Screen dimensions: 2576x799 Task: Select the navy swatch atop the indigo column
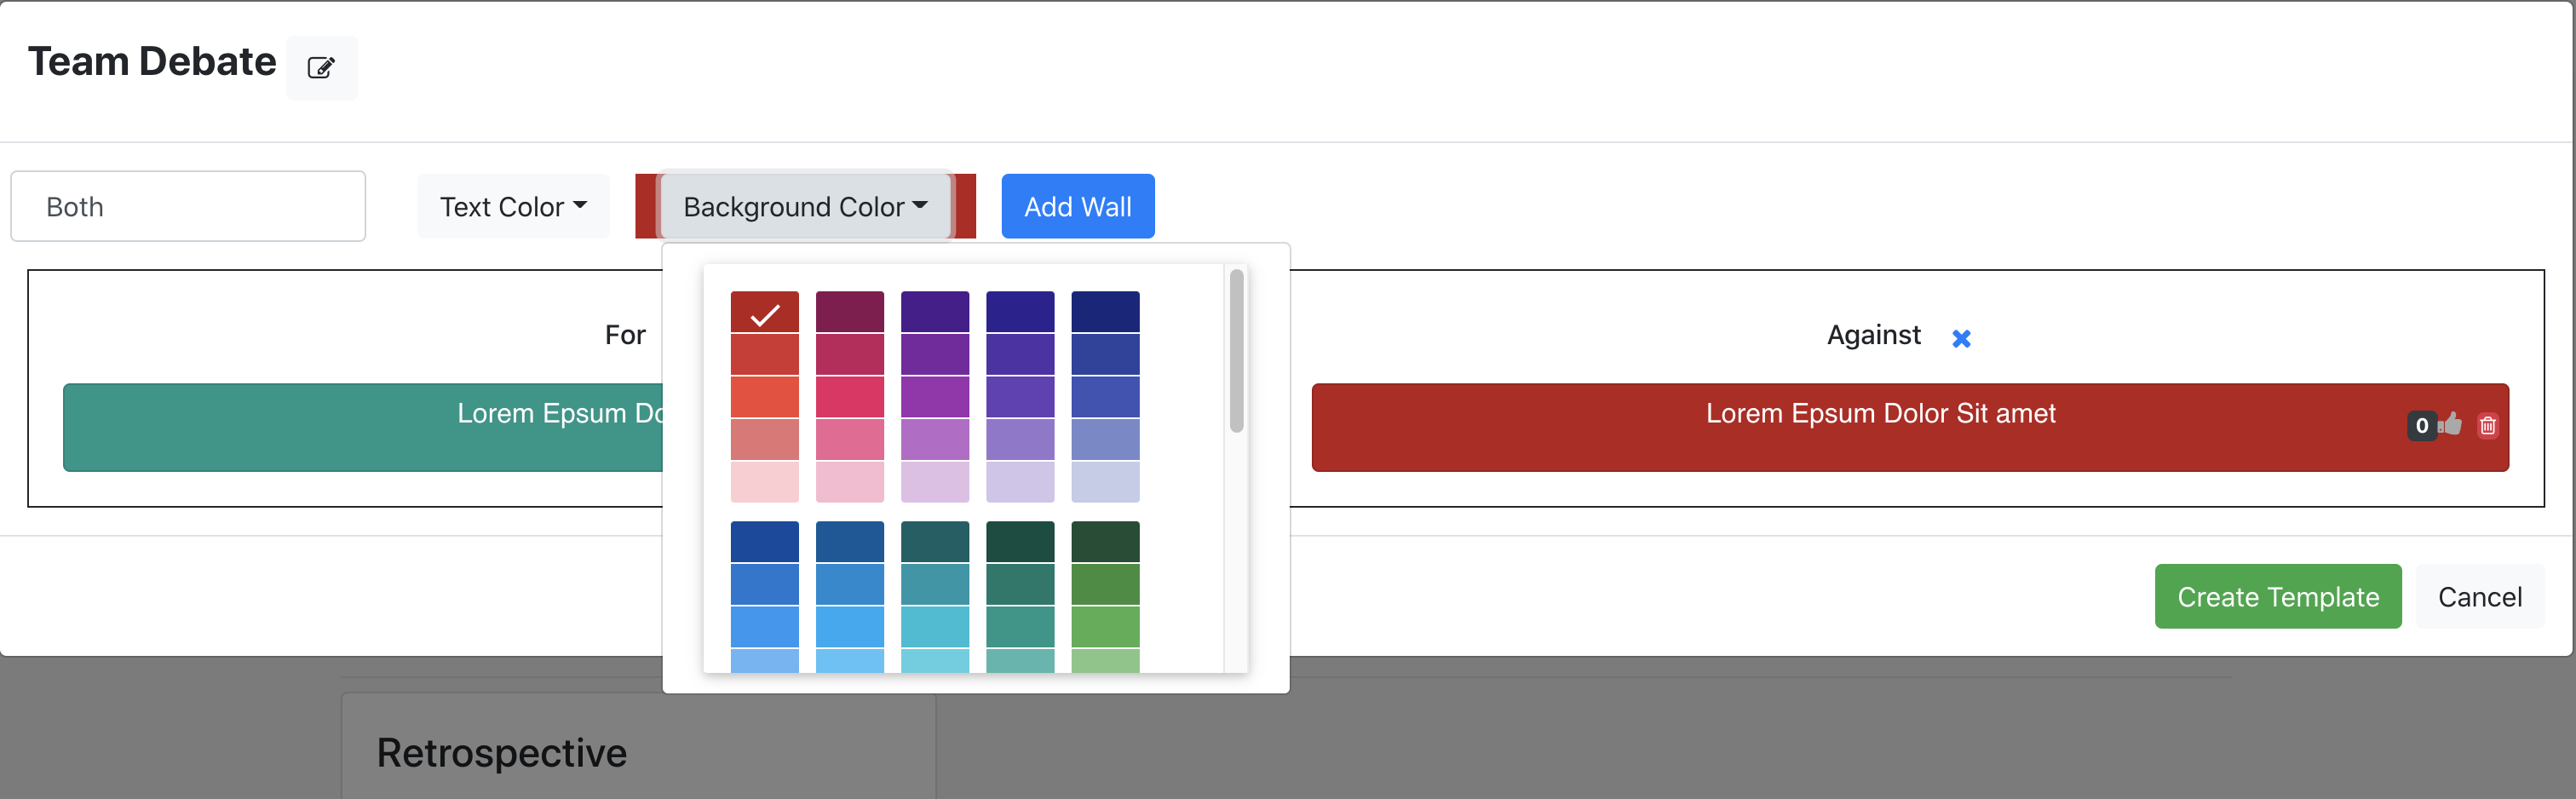[x=1105, y=312]
